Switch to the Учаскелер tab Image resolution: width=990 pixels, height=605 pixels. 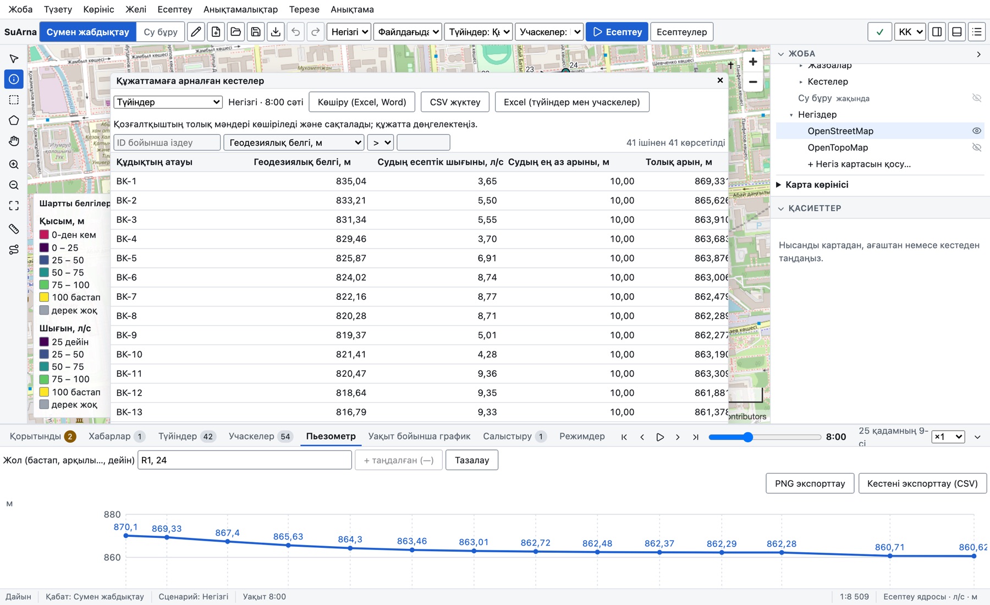tap(261, 436)
